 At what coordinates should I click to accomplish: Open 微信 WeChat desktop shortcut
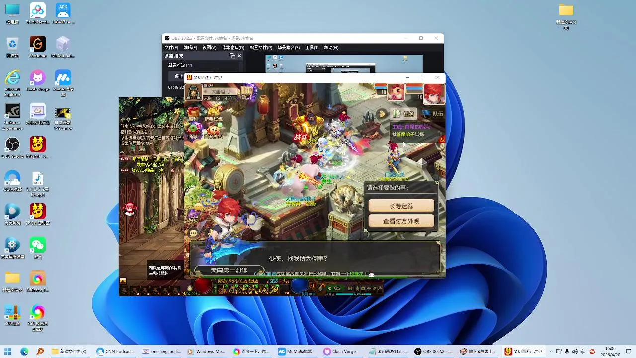(x=38, y=248)
